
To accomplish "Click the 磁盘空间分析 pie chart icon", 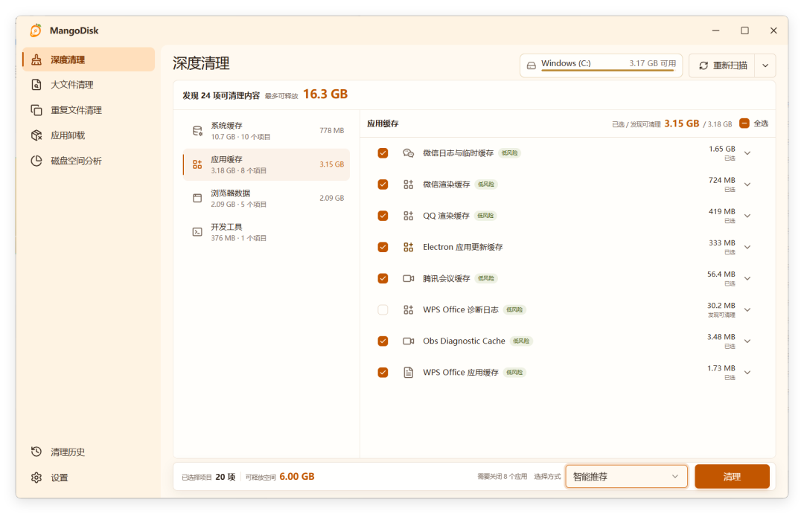I will click(36, 161).
